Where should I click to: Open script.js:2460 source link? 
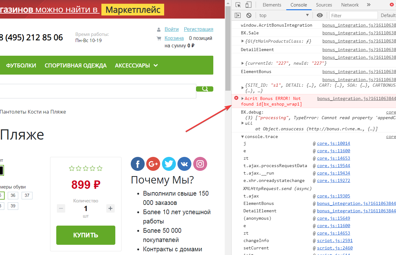click(335, 248)
